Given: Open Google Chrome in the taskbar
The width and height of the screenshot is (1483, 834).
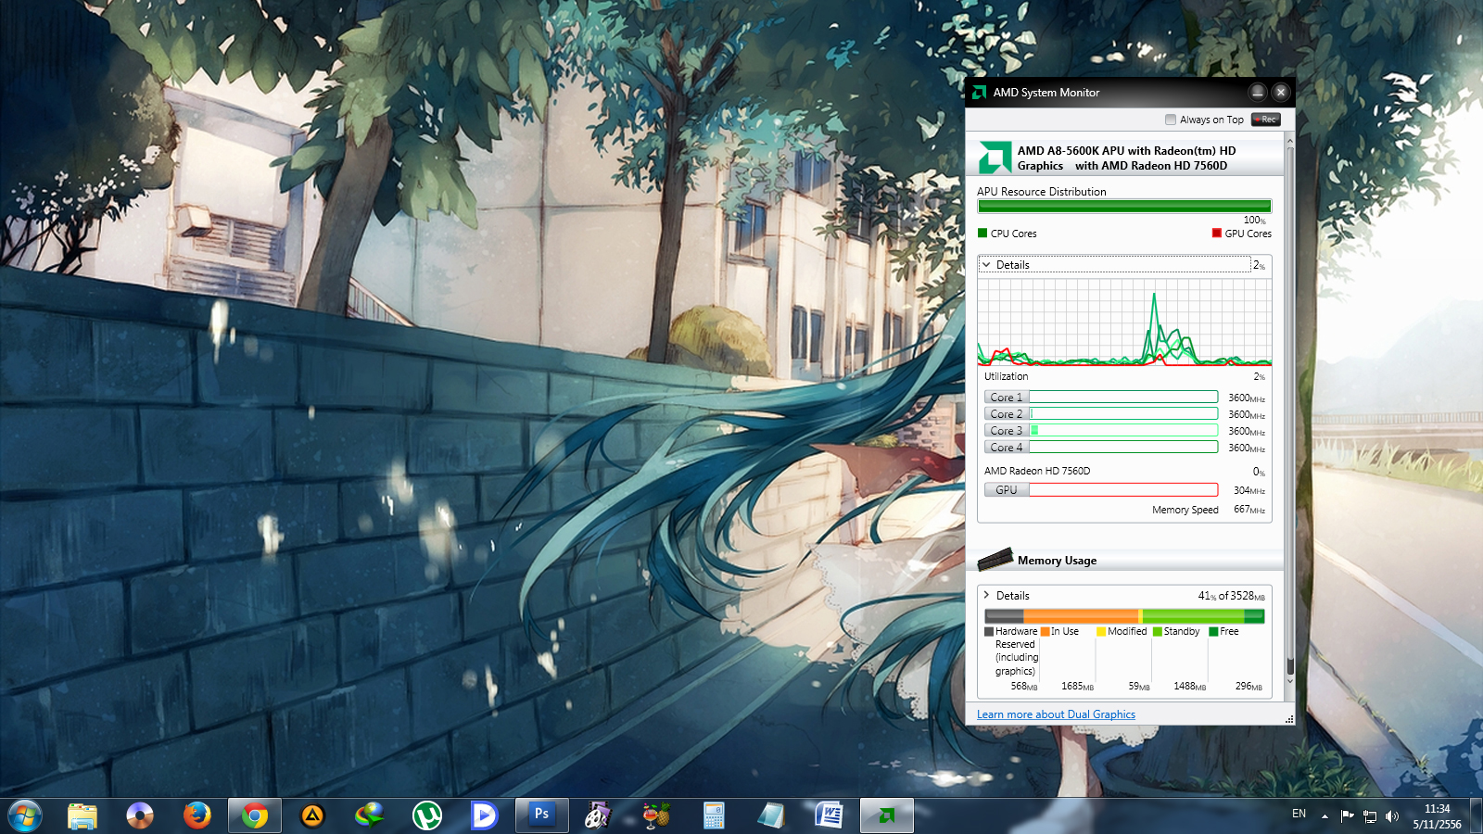Looking at the screenshot, I should (255, 815).
